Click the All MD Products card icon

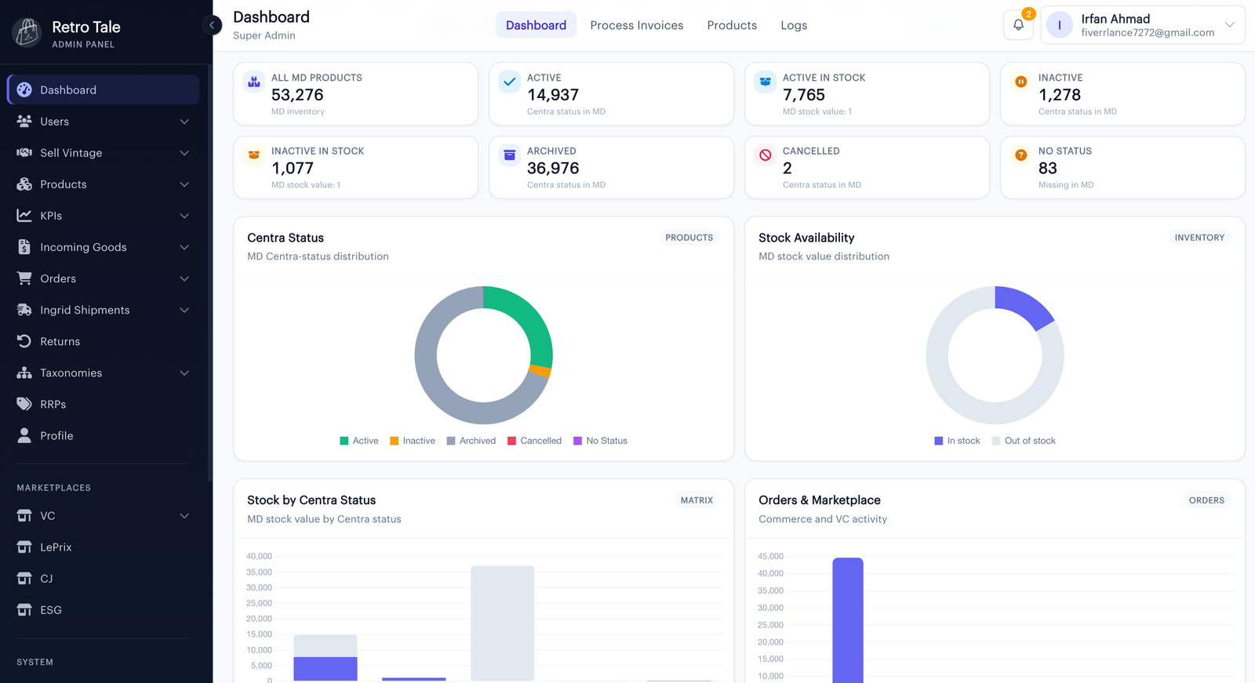click(254, 82)
